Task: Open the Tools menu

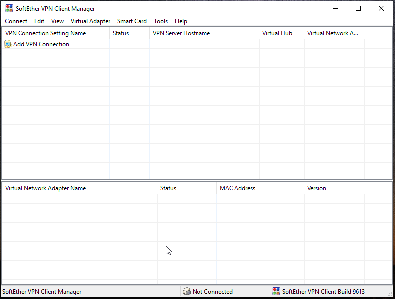Action: [161, 21]
